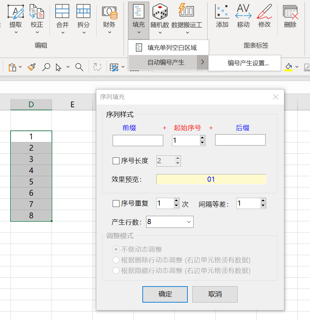Open the paste options dropdown arrow
Viewport: 310px width, 320px height.
(20, 67)
